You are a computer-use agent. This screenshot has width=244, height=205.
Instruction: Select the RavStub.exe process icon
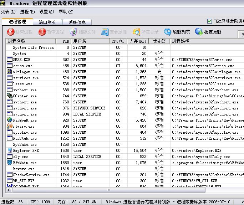pyautogui.click(x=10, y=138)
